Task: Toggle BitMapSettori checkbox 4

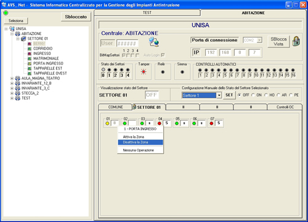Action: (x=137, y=55)
